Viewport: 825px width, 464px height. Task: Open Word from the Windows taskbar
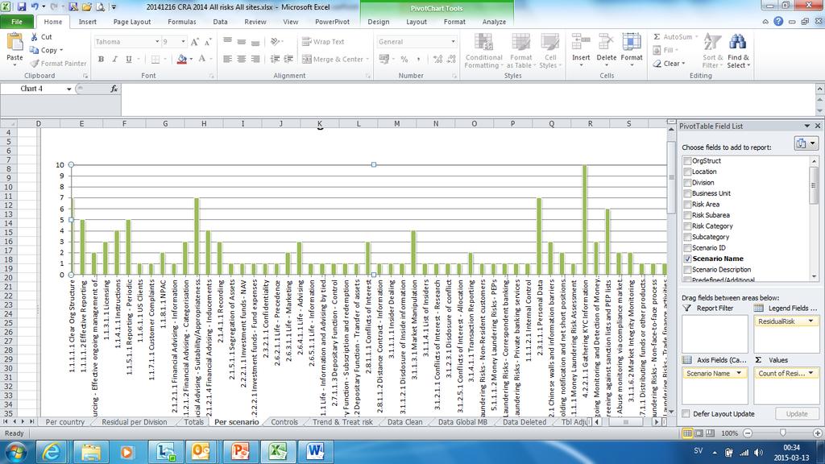(315, 451)
